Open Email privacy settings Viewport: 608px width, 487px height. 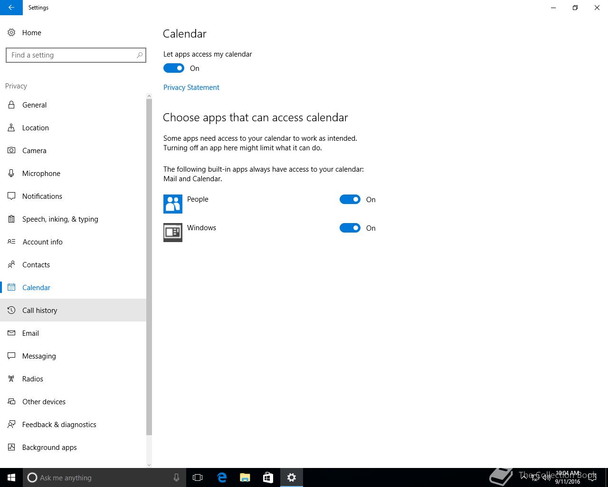73,333
